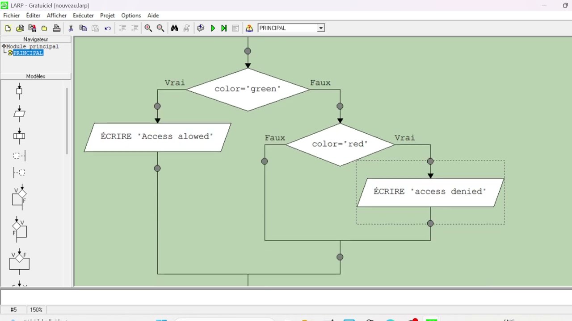Click the color="green" condition diamond
The width and height of the screenshot is (572, 321).
point(248,89)
